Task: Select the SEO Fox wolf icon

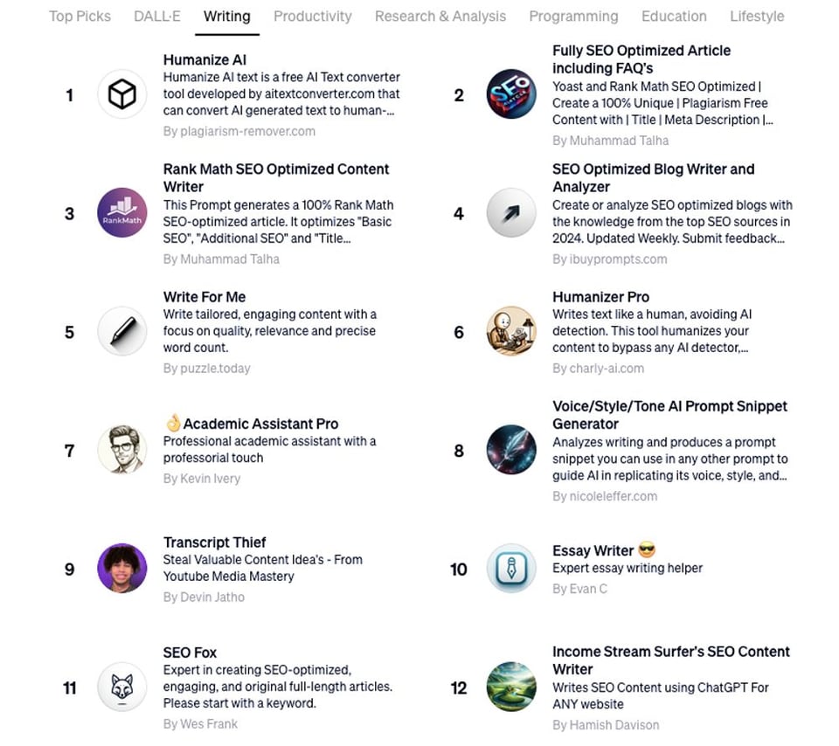Action: pyautogui.click(x=121, y=687)
